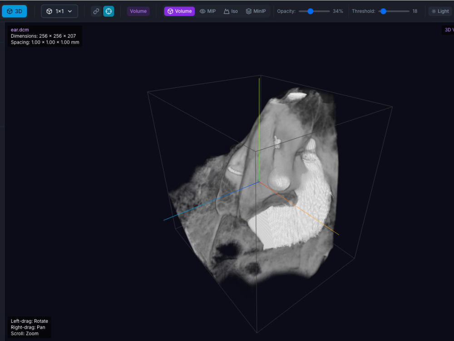
Task: Click the link viewports chain icon
Action: [96, 11]
